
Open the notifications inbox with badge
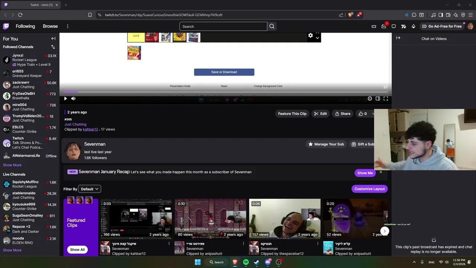(384, 26)
